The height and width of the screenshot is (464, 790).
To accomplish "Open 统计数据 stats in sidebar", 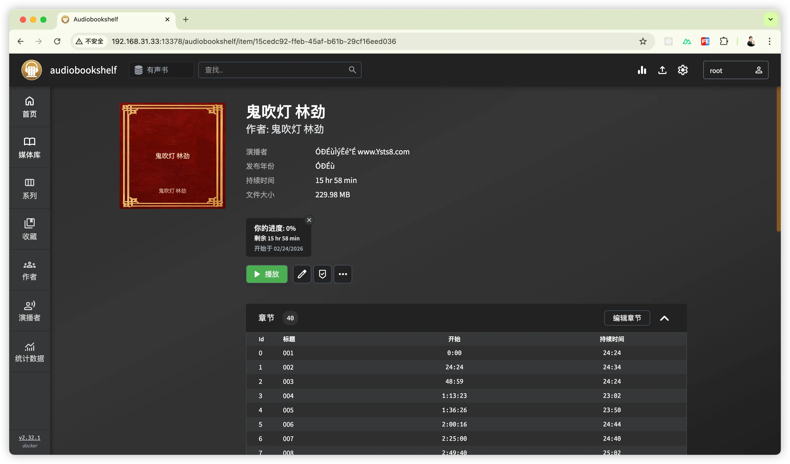I will click(29, 351).
